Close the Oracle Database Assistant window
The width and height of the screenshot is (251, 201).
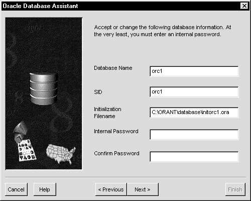pos(244,6)
